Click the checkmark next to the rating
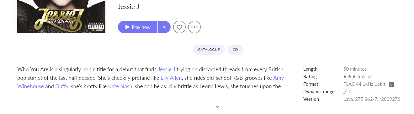This screenshot has height=114, width=414. [x=369, y=76]
